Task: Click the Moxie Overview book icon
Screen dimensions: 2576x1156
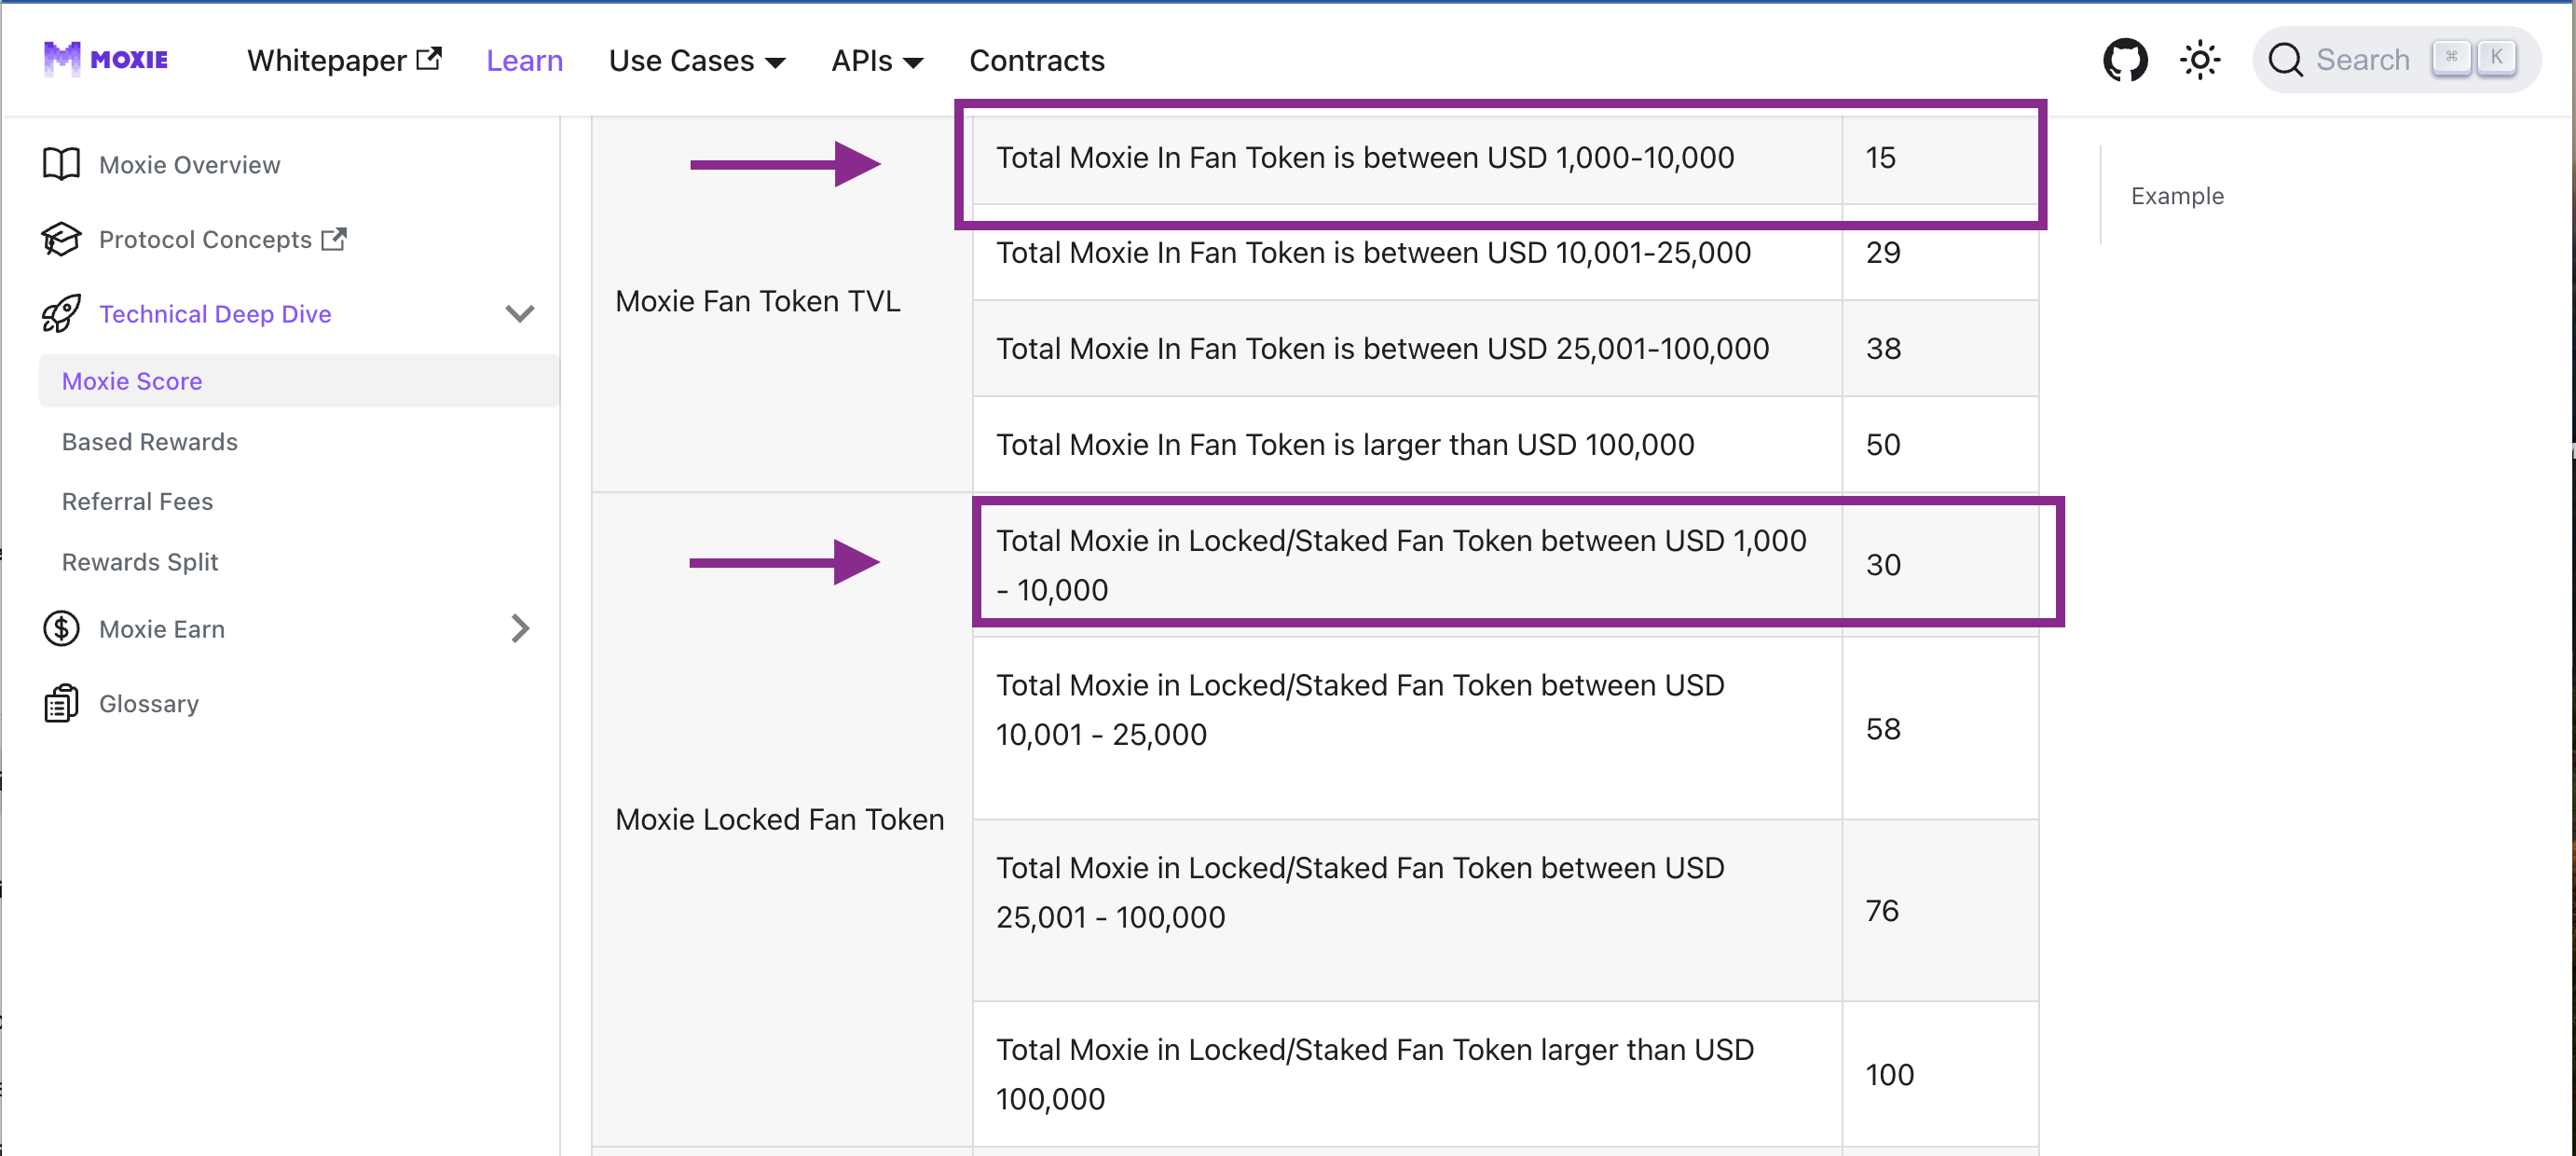Action: 61,164
